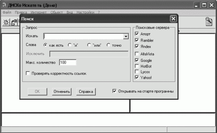Expand the Искать query dropdown arrow

coord(126,37)
